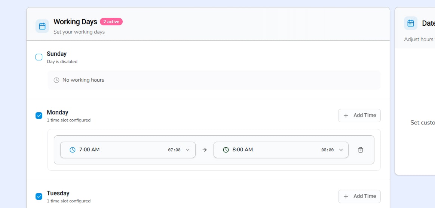Click the arrow between start and end times
The width and height of the screenshot is (435, 208).
point(205,150)
